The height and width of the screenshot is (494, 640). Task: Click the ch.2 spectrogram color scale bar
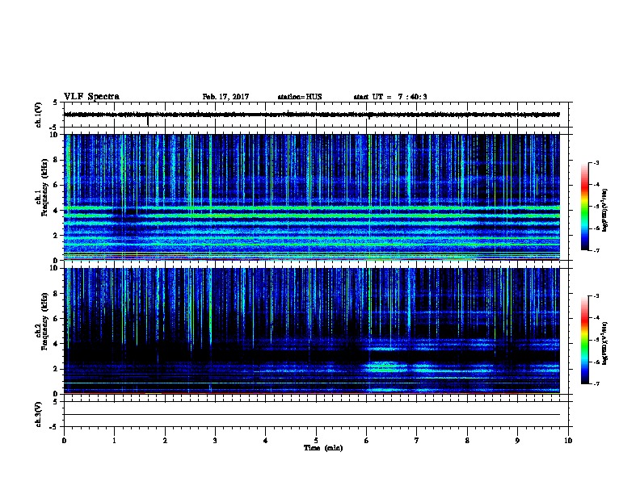tap(584, 340)
